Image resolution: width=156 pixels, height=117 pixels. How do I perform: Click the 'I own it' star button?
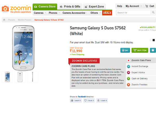pos(102,100)
